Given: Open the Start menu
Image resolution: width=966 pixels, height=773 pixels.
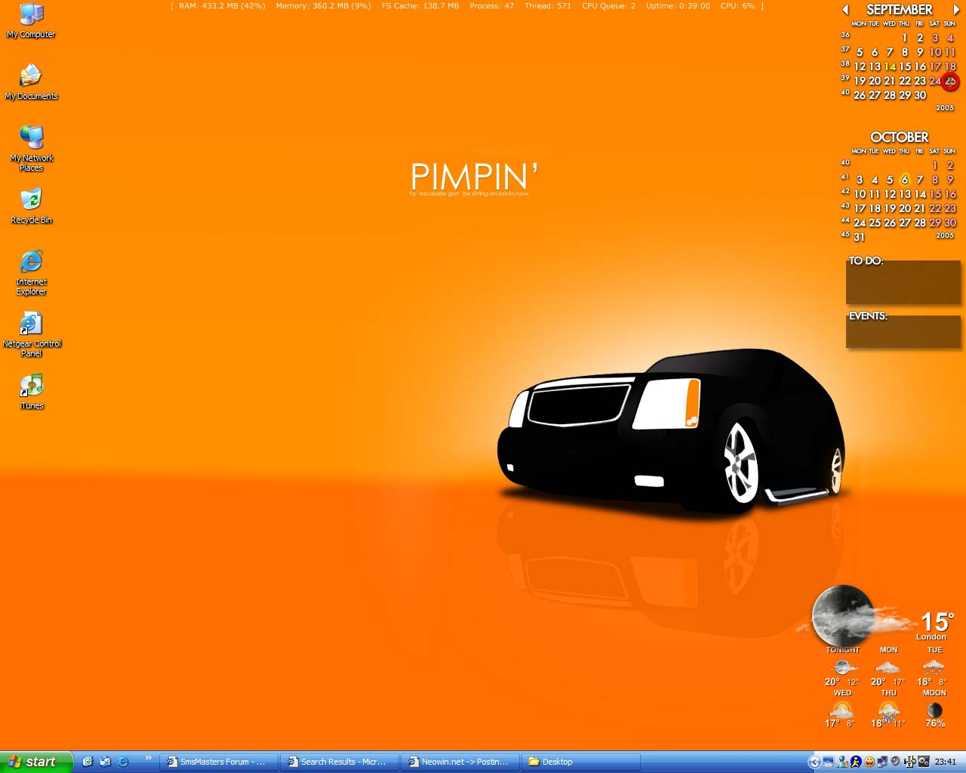Looking at the screenshot, I should [x=35, y=762].
